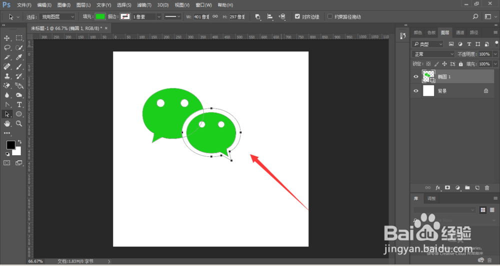Hide the 背景 layer
Image resolution: width=500 pixels, height=266 pixels.
[416, 91]
